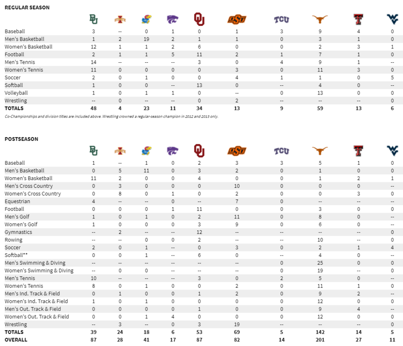
Task: Click the West Virginia logo in Postseason table
Action: 392,151
